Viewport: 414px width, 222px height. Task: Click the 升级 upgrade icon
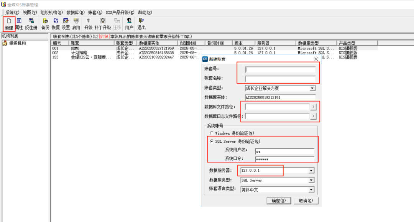(89, 24)
